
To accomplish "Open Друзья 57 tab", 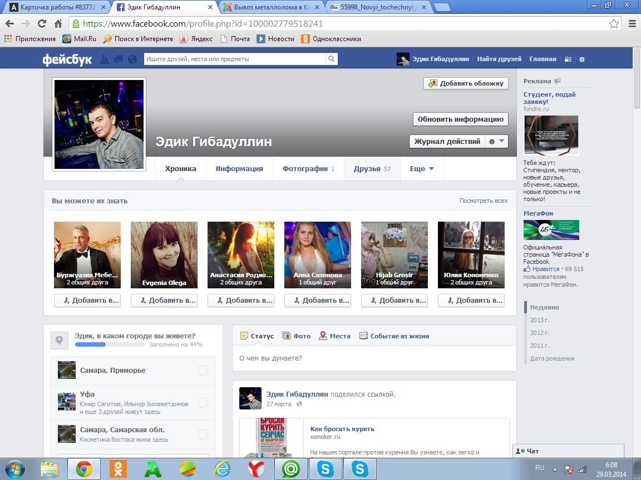I will tap(372, 168).
